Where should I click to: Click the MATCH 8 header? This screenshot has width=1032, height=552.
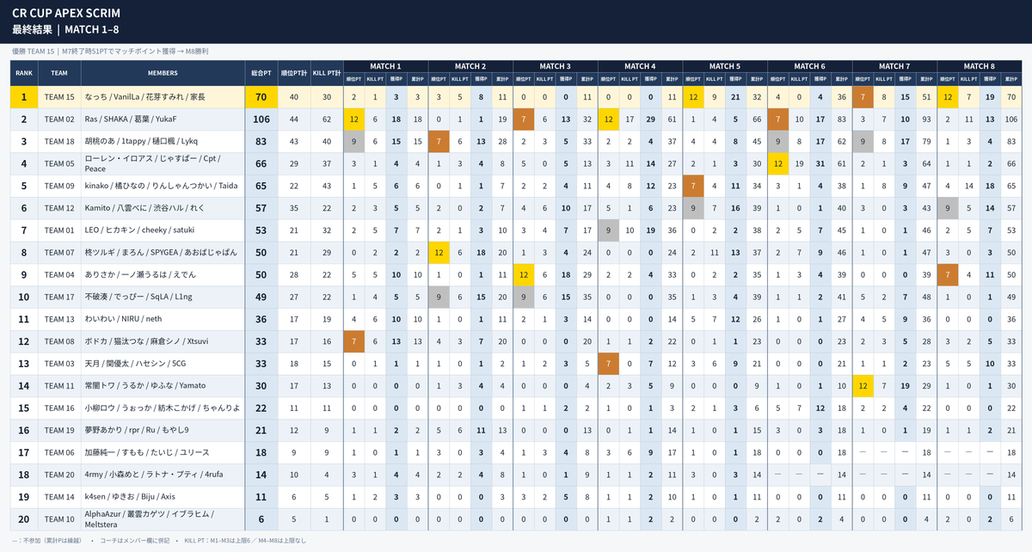click(979, 66)
